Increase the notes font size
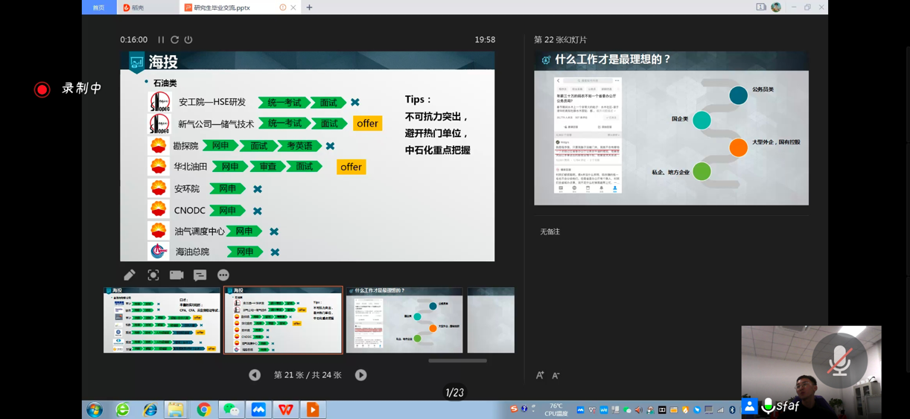 tap(540, 376)
